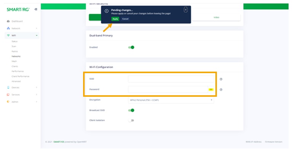Click the pending changes clock icon

click(x=106, y=11)
